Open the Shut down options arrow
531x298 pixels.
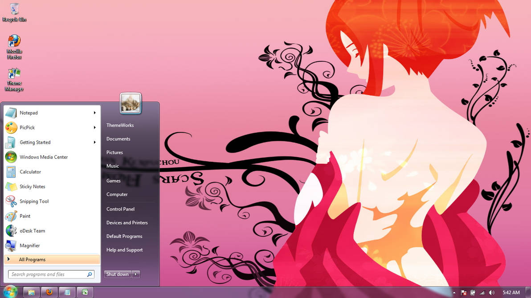136,274
